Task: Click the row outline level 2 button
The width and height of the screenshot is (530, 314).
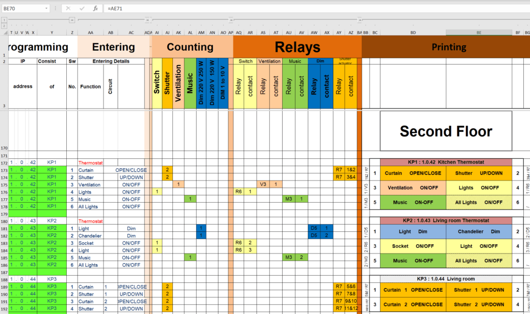Action: [x=4, y=25]
